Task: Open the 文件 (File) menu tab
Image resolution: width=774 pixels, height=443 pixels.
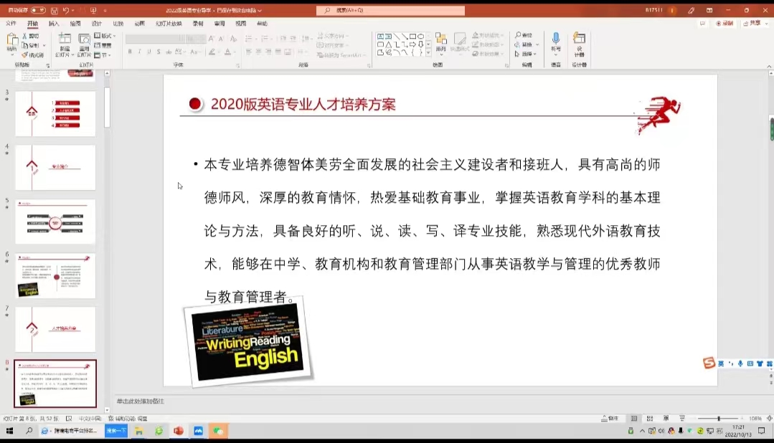Action: 11,24
